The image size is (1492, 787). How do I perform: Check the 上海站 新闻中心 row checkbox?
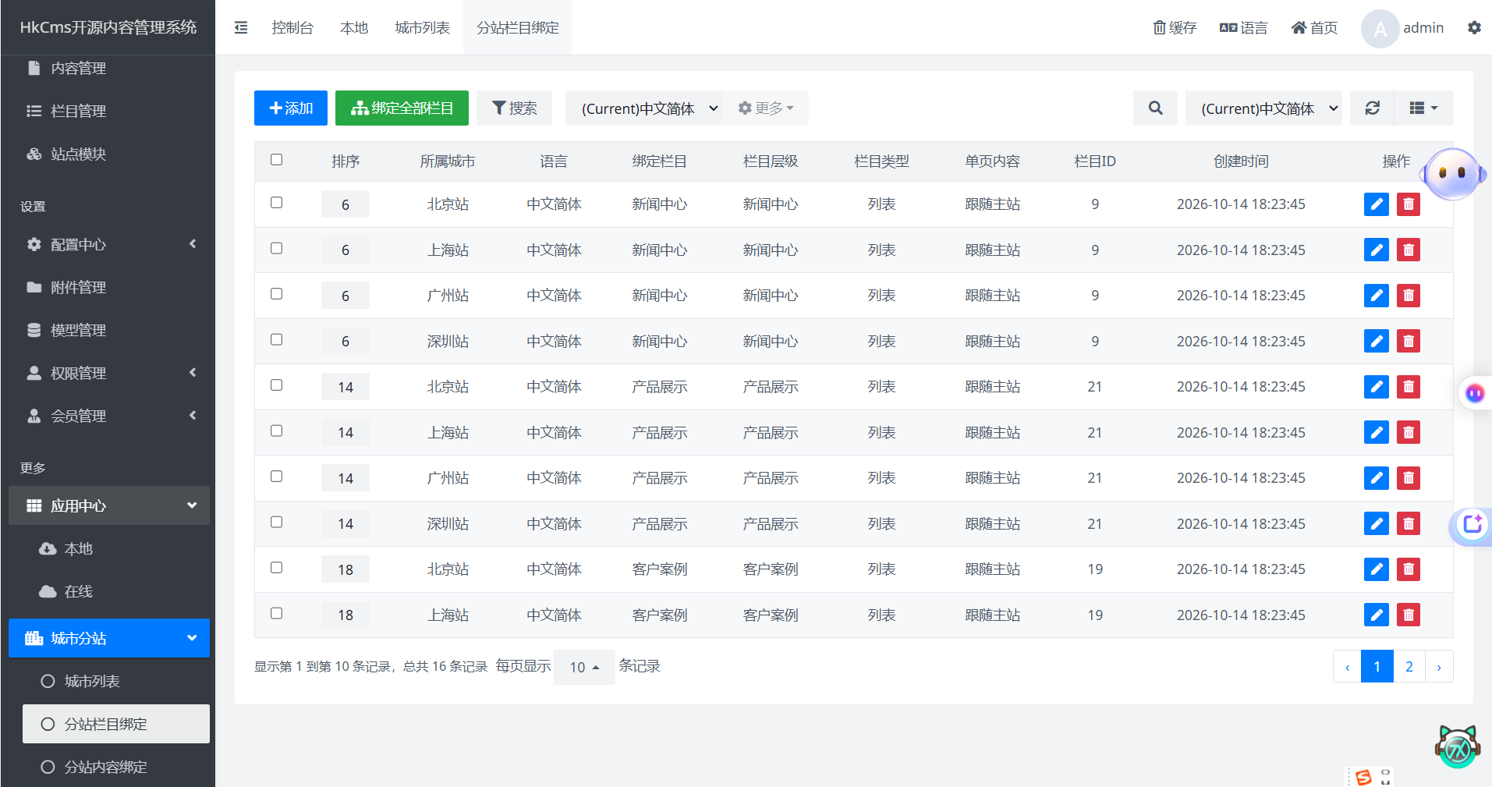click(x=277, y=249)
